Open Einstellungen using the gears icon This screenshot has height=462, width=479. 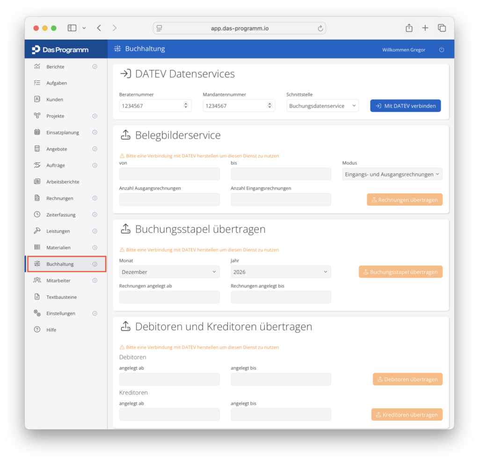tap(37, 313)
